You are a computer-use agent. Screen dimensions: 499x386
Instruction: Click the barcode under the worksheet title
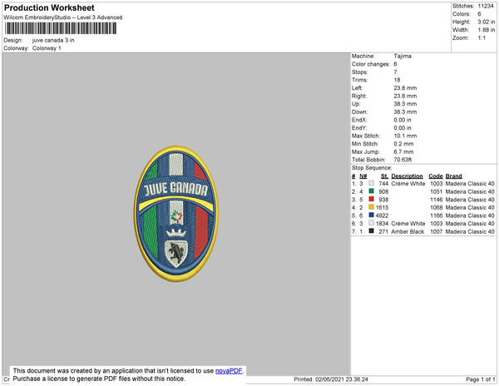pyautogui.click(x=61, y=28)
